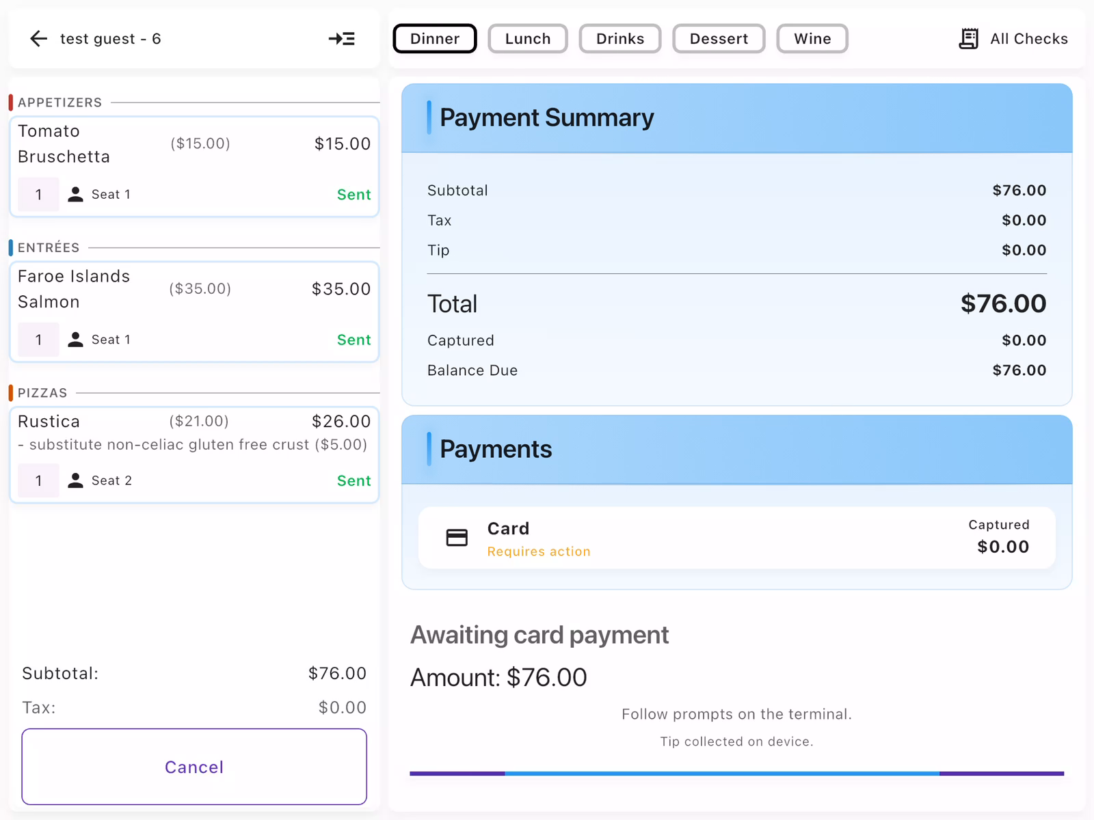Click the Sent status on Rustica

click(353, 480)
